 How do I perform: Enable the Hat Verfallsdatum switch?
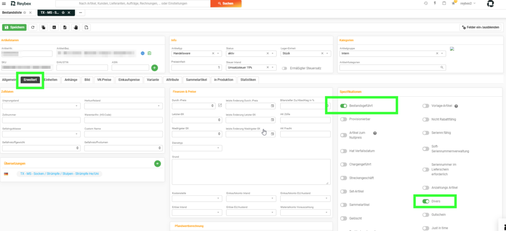(343, 151)
